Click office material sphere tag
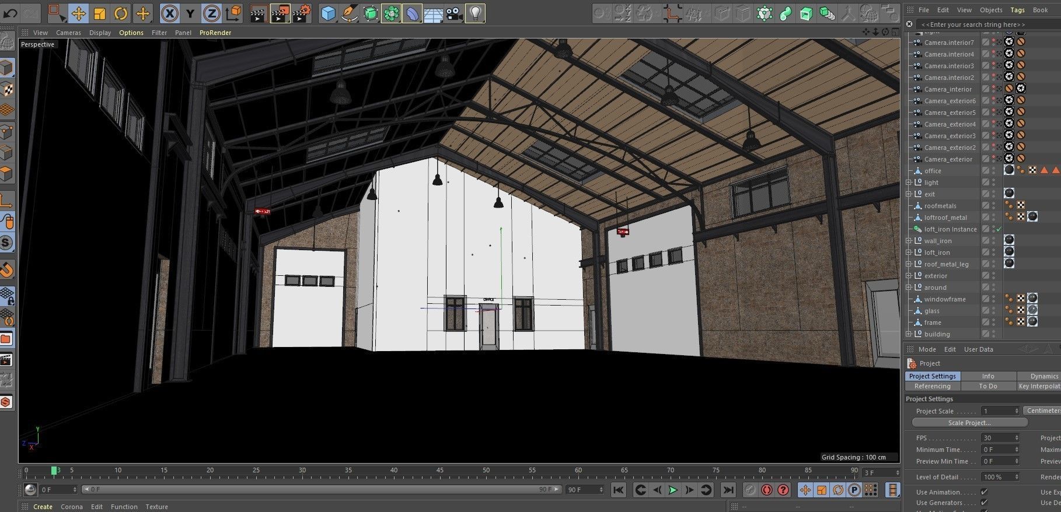This screenshot has width=1061, height=512. pos(1009,170)
